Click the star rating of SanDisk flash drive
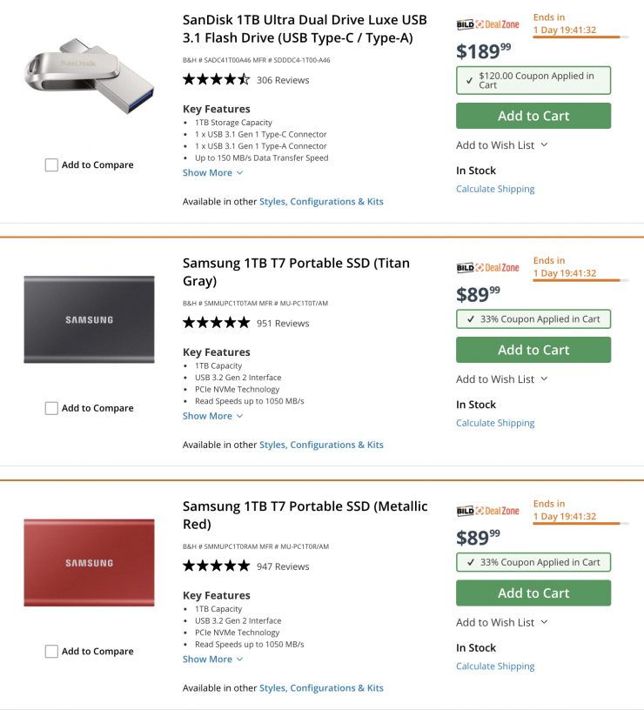 click(216, 80)
